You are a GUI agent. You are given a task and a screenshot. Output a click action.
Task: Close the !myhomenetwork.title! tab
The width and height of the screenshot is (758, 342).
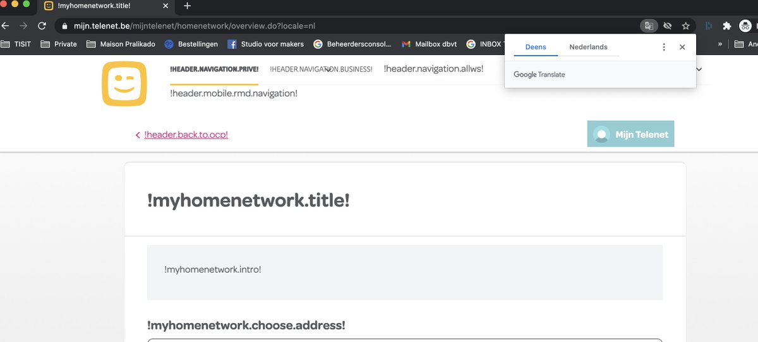pyautogui.click(x=165, y=6)
